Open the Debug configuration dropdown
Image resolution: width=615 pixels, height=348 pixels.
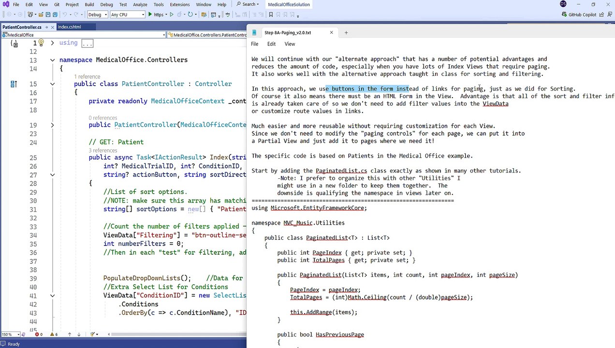pos(97,14)
